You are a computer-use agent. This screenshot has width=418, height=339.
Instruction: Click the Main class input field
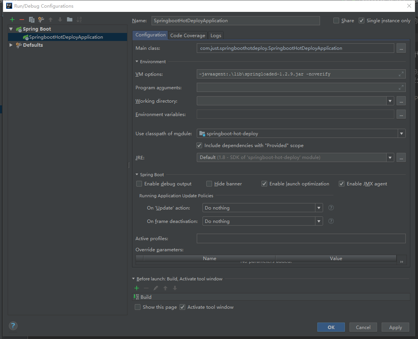(x=296, y=48)
